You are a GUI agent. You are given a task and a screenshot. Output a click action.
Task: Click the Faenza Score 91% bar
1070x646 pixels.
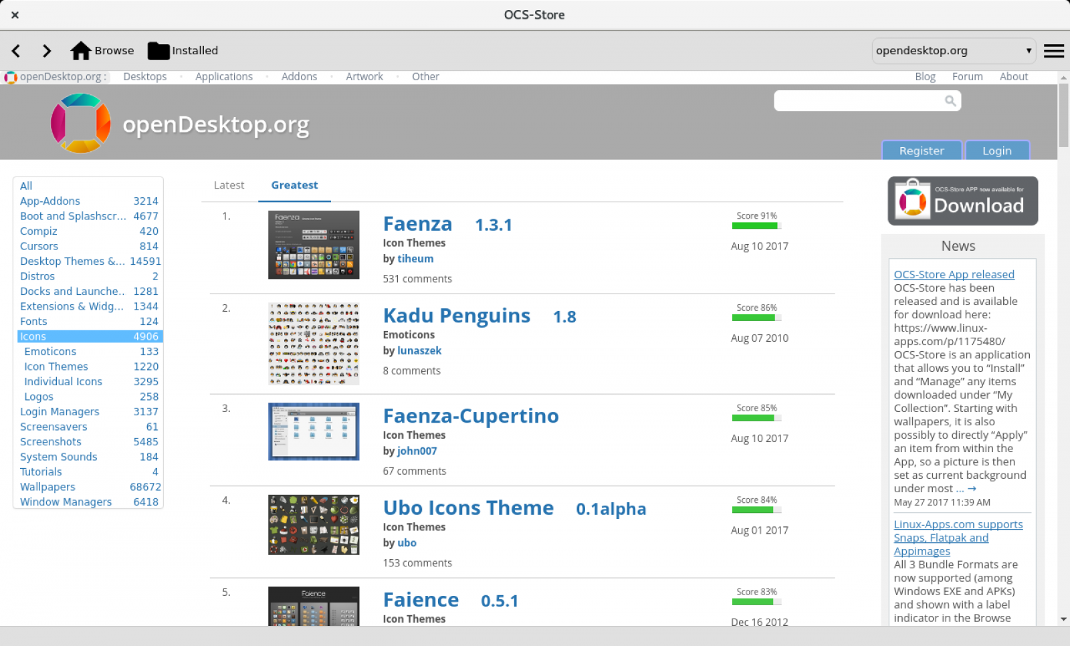pyautogui.click(x=756, y=225)
